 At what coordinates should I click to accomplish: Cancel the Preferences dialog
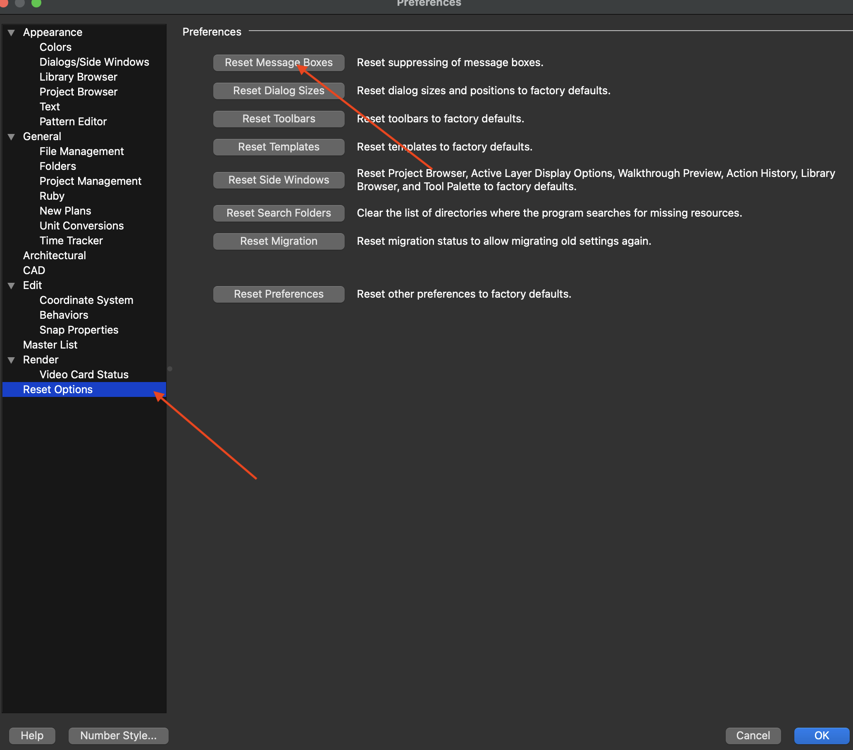tap(753, 736)
